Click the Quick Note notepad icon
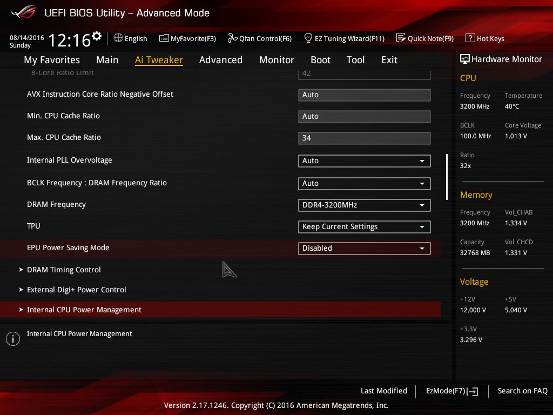This screenshot has width=553, height=415. [401, 38]
